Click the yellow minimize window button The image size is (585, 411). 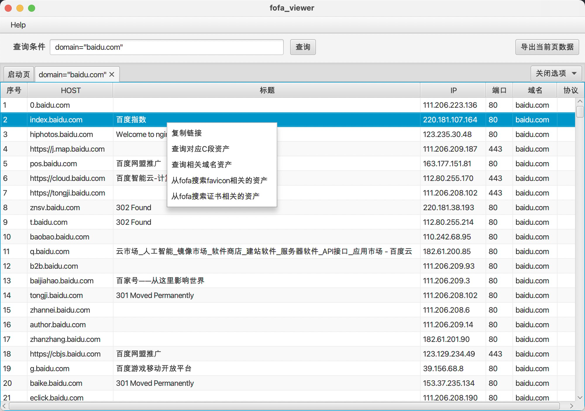(x=20, y=8)
